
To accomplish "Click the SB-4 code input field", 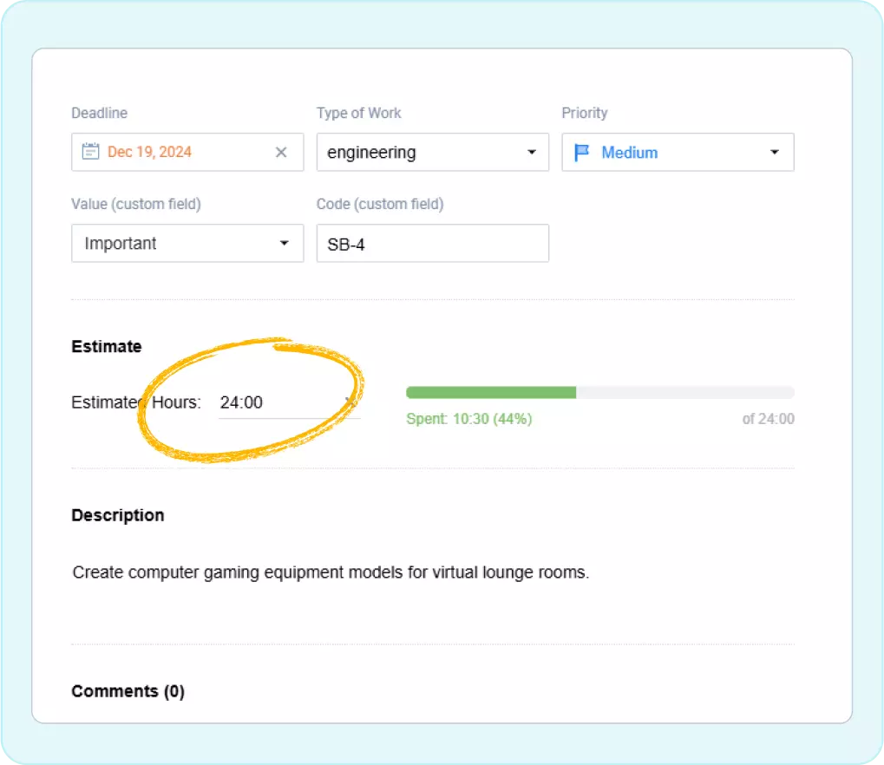I will 432,243.
